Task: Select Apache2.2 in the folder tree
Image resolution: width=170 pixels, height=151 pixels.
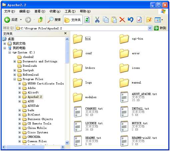Action: 35,97
